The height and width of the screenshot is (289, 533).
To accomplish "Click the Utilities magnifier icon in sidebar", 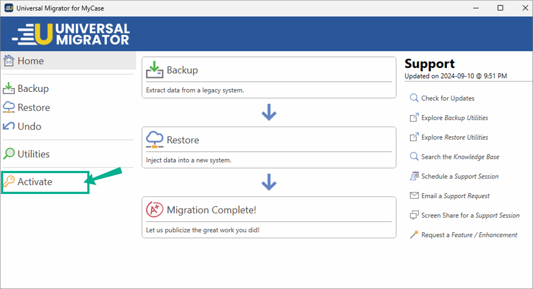I will pos(9,154).
